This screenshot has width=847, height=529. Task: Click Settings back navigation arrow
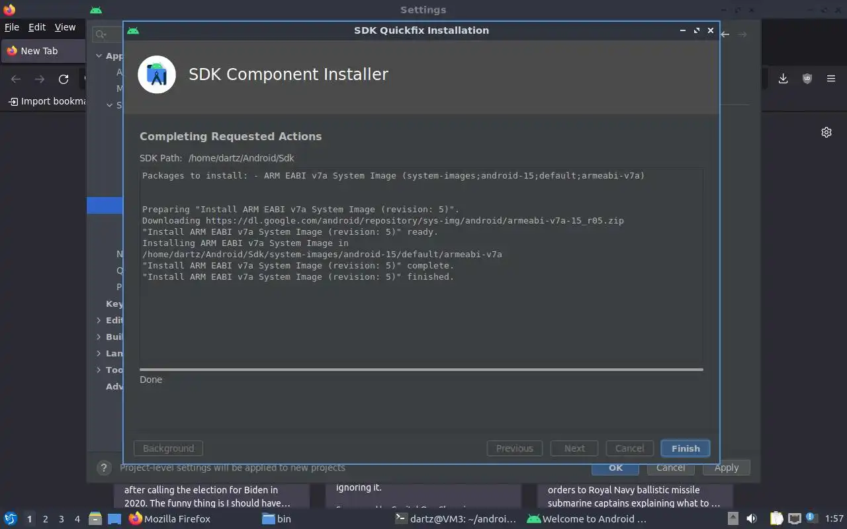725,34
